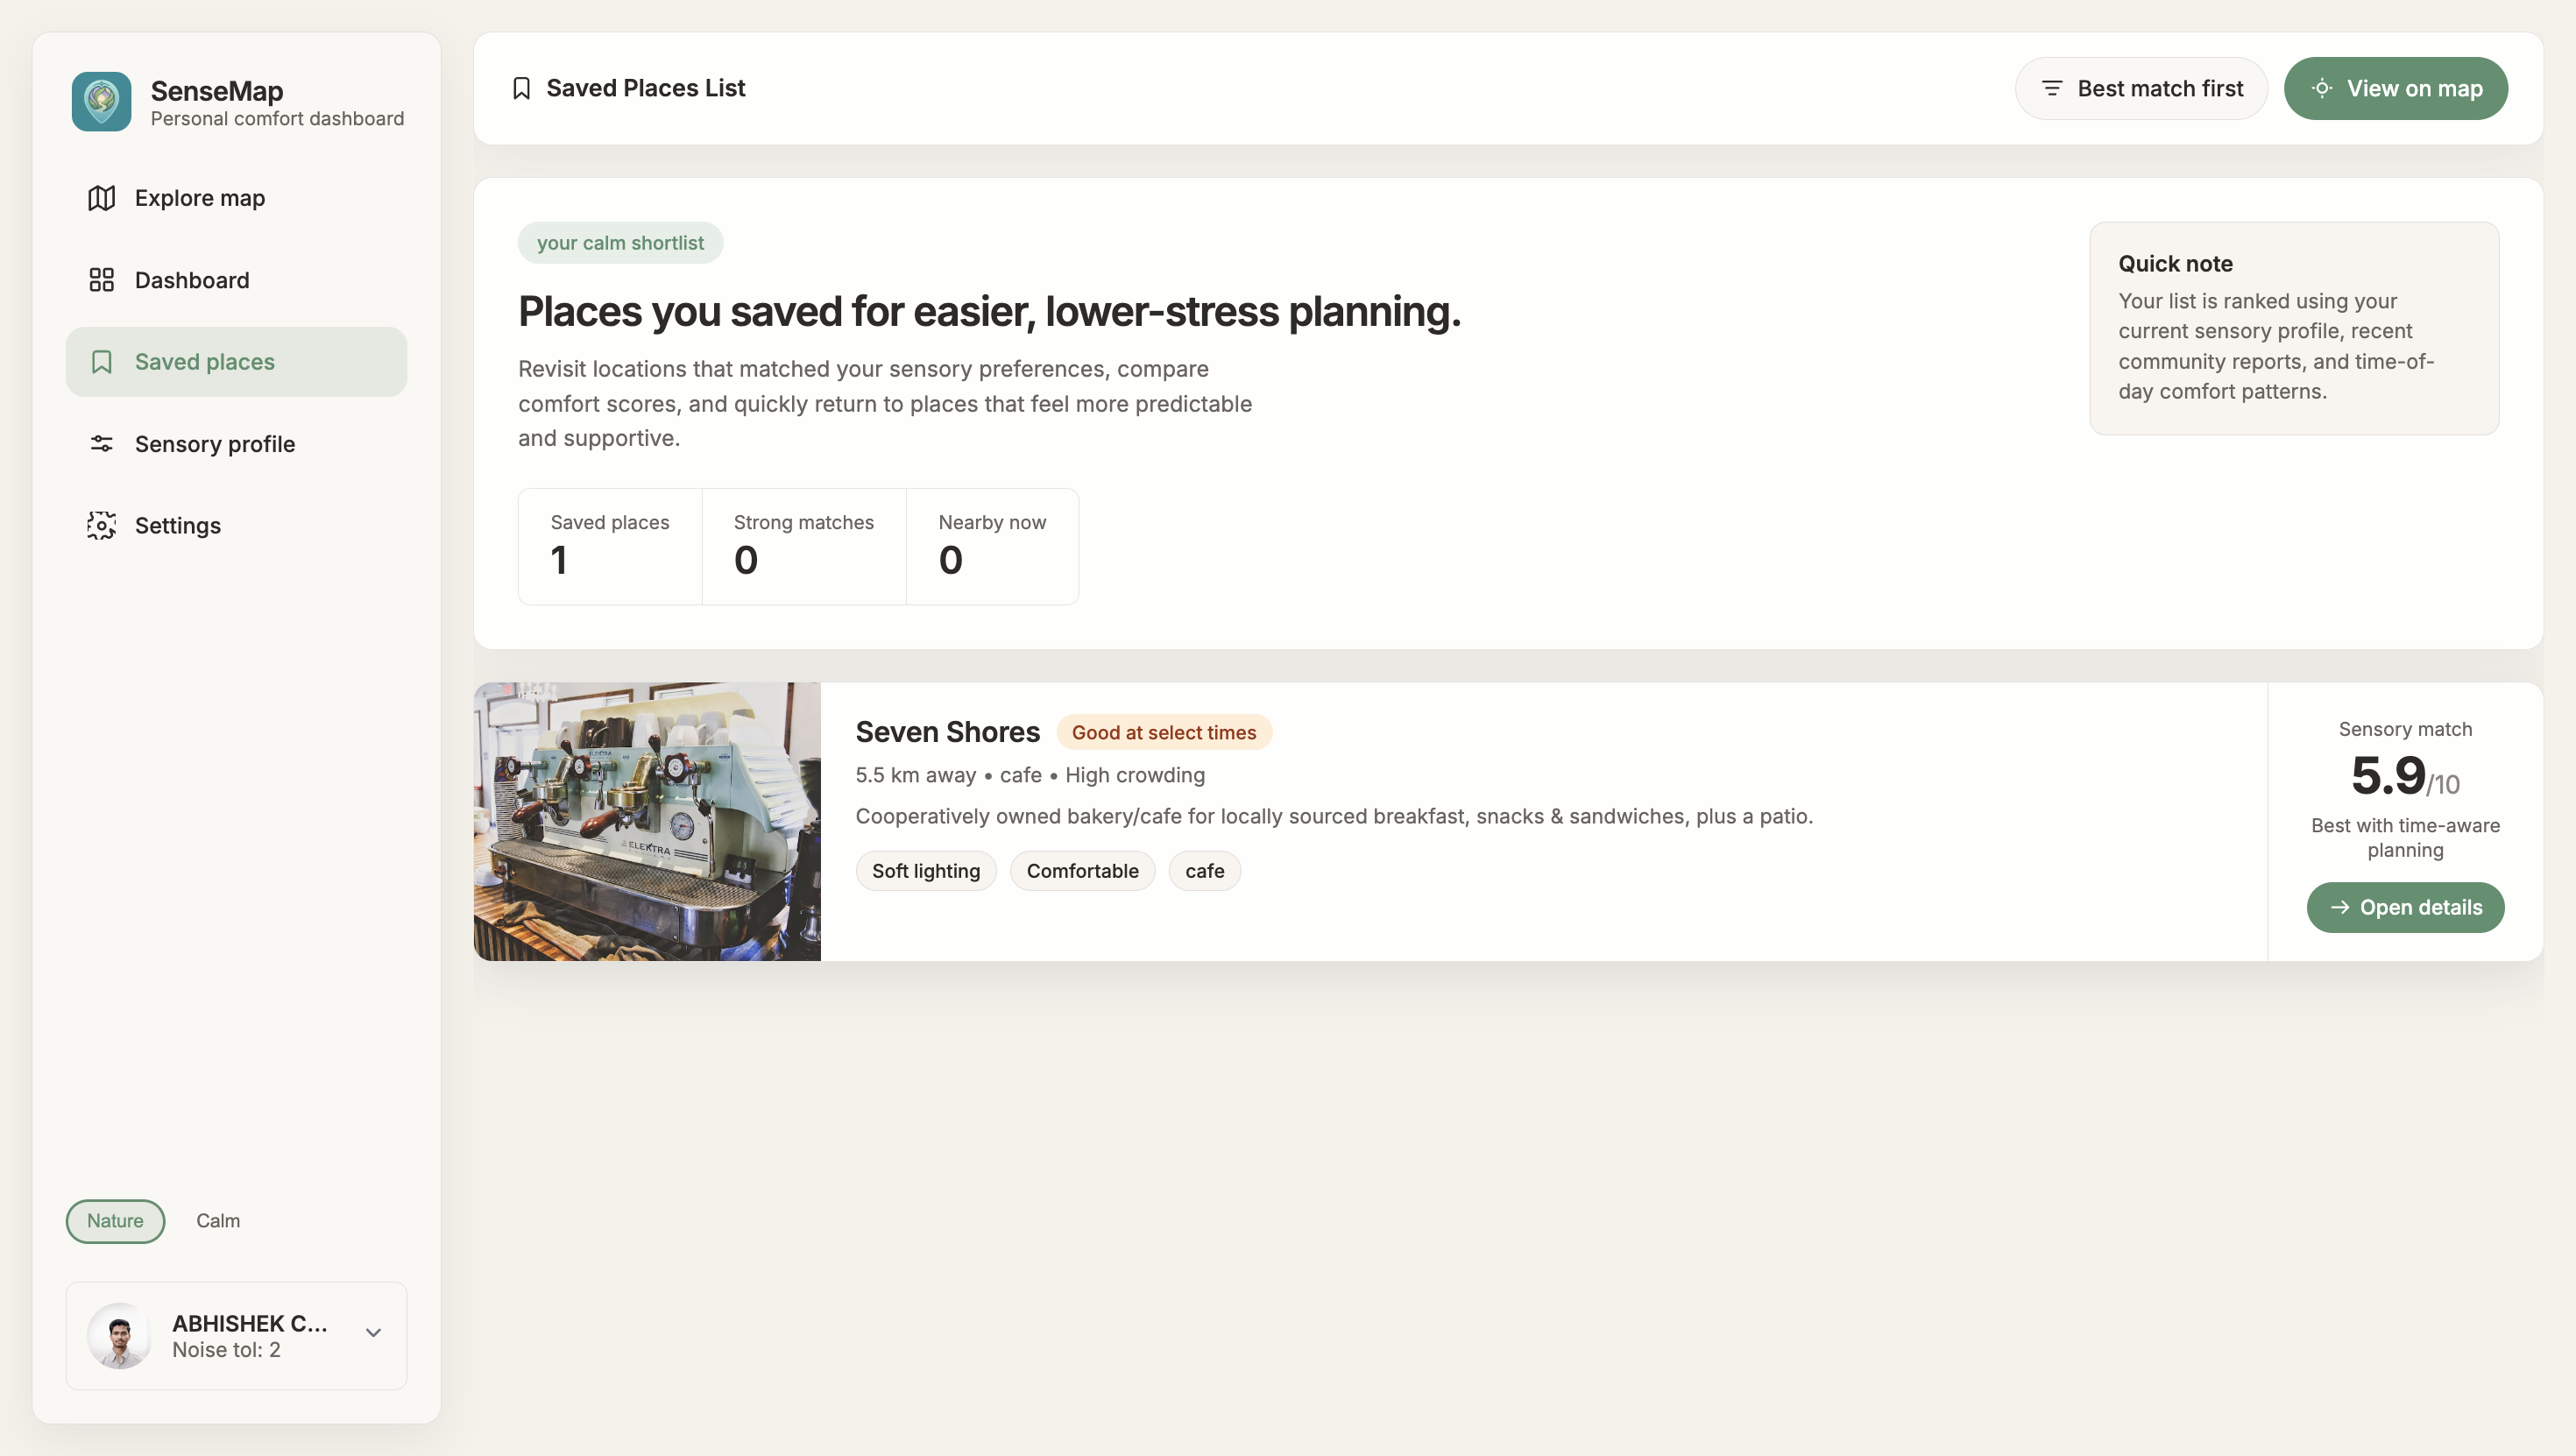Click Open details for Seven Shores
Image resolution: width=2576 pixels, height=1456 pixels.
[2405, 907]
